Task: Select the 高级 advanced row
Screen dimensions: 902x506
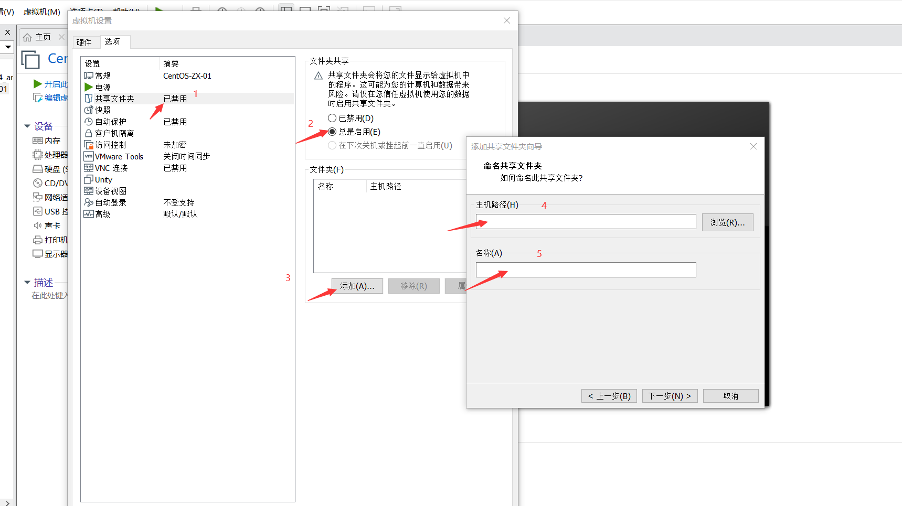Action: pos(188,214)
